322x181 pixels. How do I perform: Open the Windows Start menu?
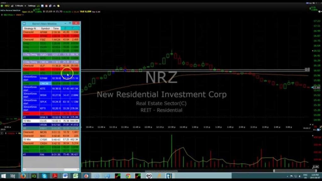tap(3, 176)
